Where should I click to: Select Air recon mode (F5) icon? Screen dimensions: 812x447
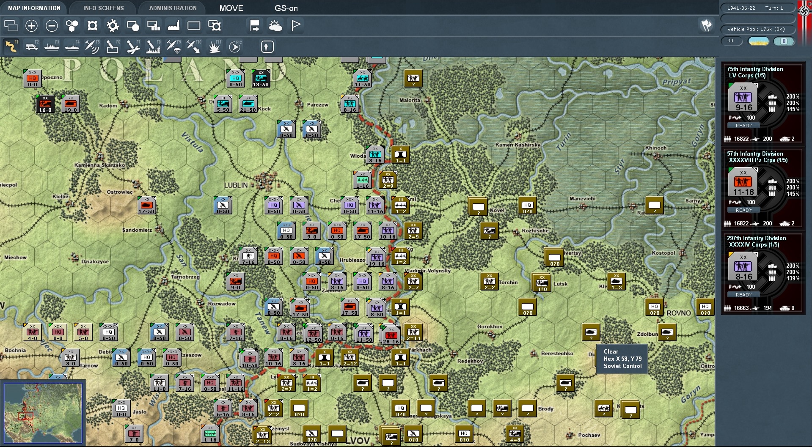92,47
